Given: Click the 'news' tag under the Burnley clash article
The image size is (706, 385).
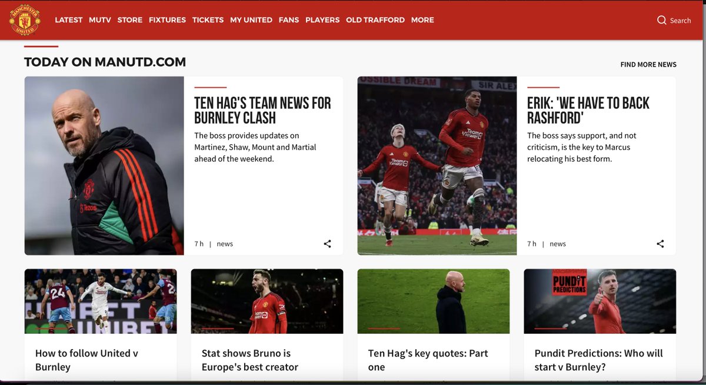Looking at the screenshot, I should click(225, 244).
